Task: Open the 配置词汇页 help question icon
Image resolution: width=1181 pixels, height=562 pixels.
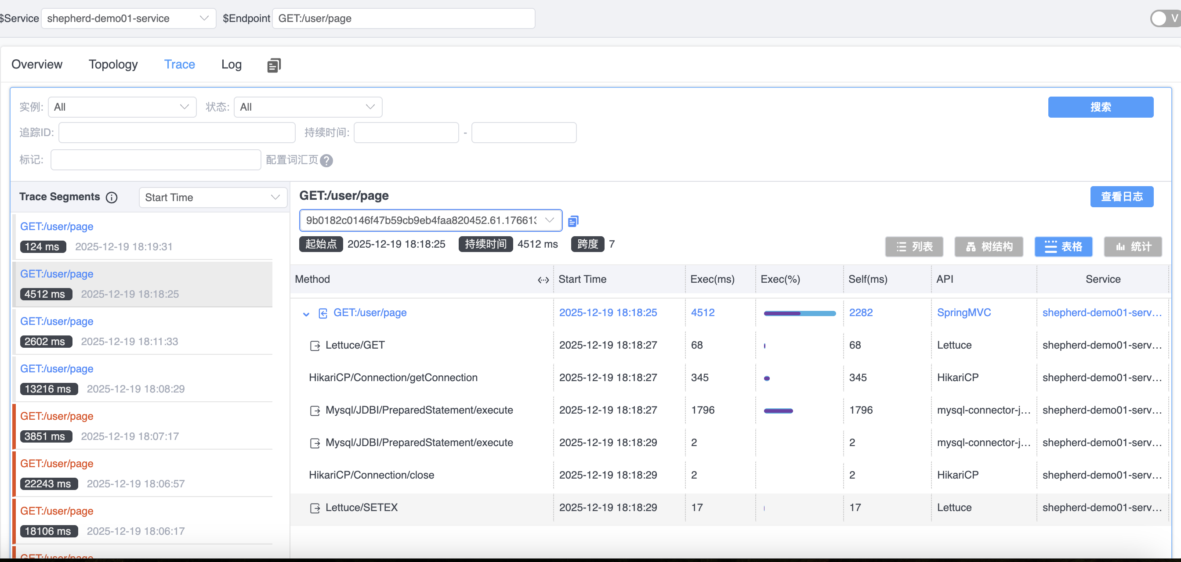Action: 326,160
